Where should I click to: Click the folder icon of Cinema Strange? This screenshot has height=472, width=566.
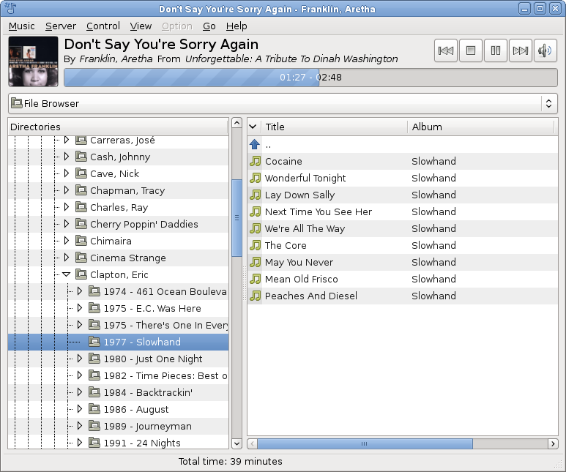point(81,258)
